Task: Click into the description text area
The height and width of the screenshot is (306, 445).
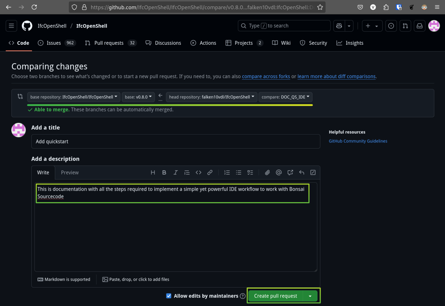Action: [x=176, y=227]
